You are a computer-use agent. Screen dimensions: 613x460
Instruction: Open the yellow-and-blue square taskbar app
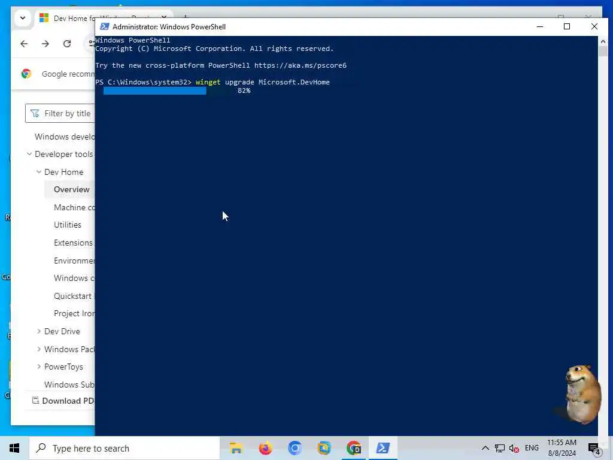pos(324,448)
